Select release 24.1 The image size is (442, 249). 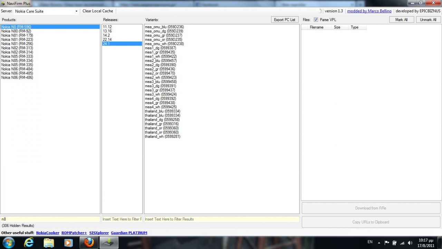pyautogui.click(x=122, y=44)
